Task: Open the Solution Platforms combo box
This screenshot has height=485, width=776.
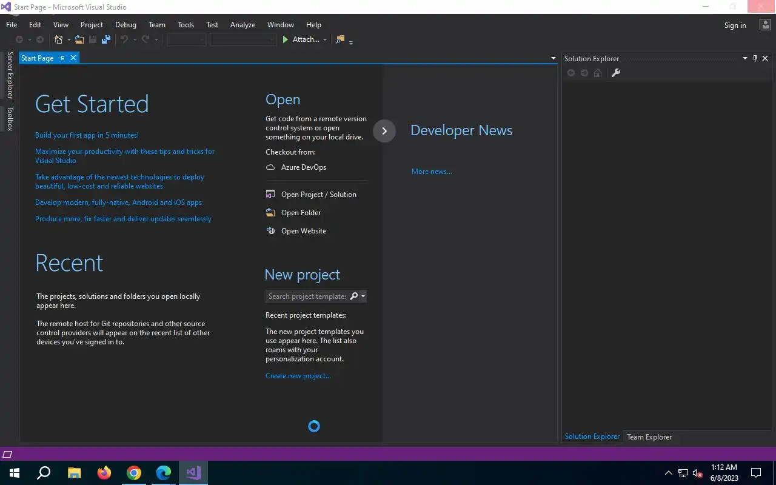Action: point(243,39)
